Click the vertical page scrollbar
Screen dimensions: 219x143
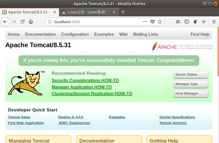(218, 52)
